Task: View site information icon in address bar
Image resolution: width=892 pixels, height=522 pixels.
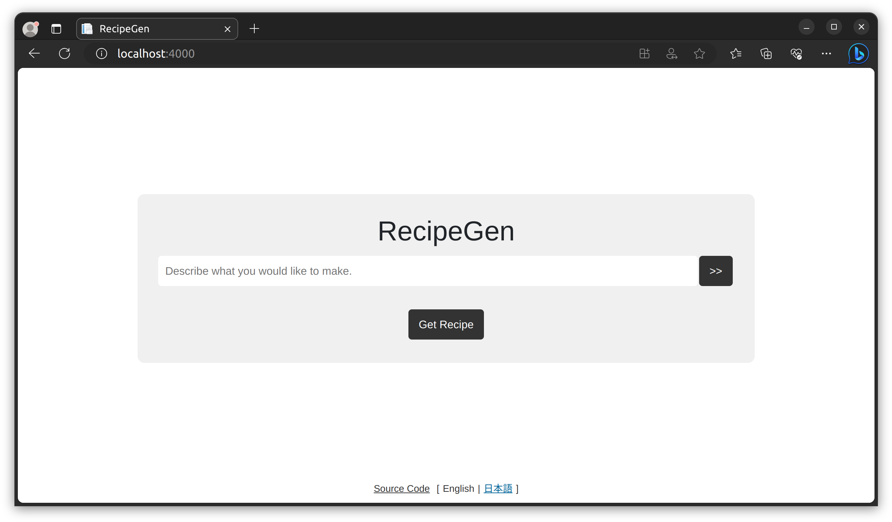Action: point(101,54)
